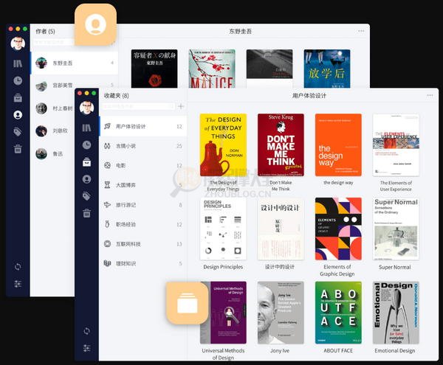Viewport: 443px width, 365px height.
Task: Open The Design of Everyday Things book
Action: pyautogui.click(x=223, y=145)
